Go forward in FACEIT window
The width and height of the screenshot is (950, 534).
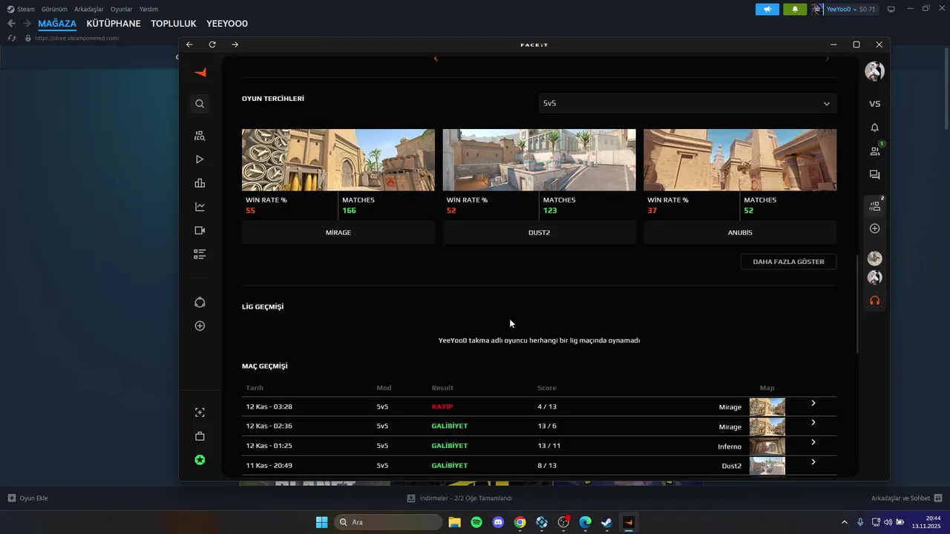click(x=235, y=44)
